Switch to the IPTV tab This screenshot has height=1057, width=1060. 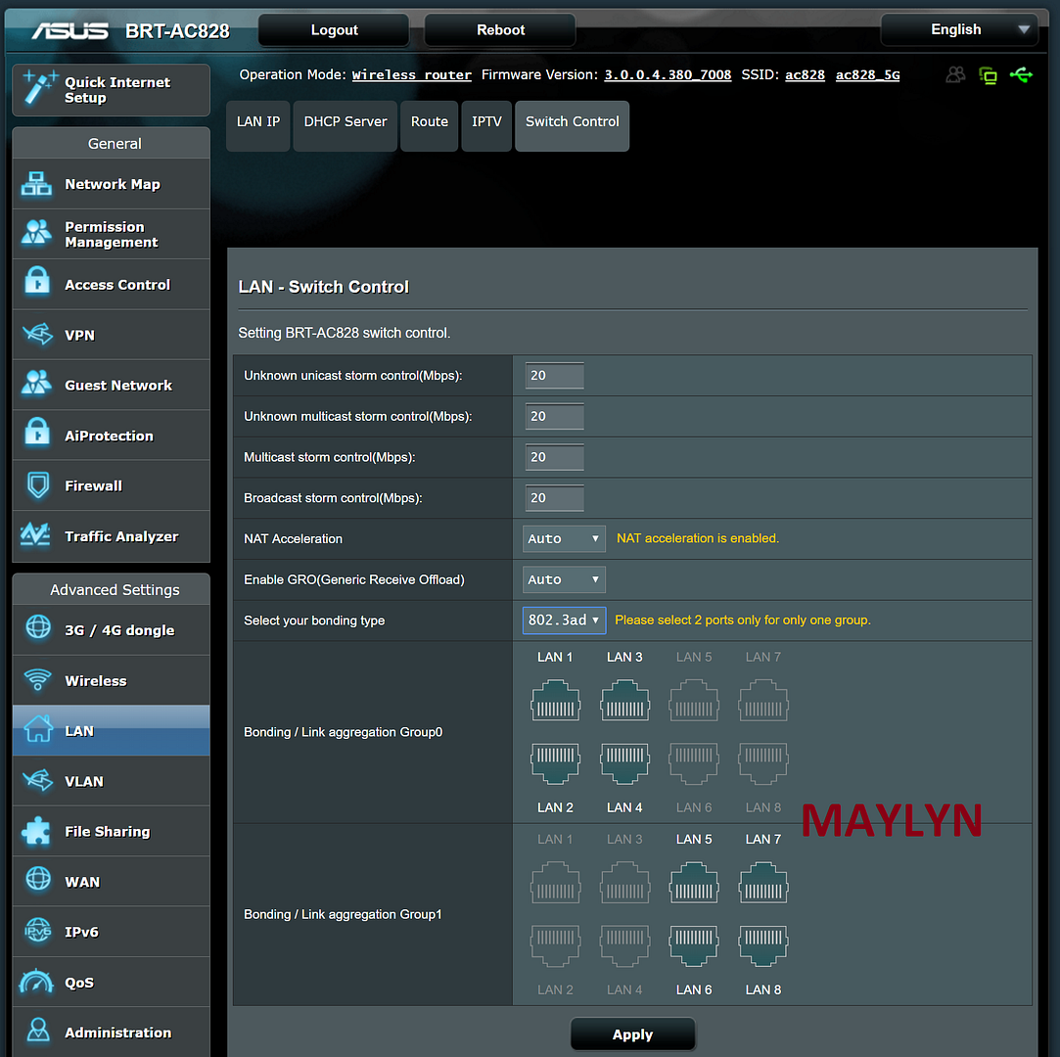click(486, 125)
